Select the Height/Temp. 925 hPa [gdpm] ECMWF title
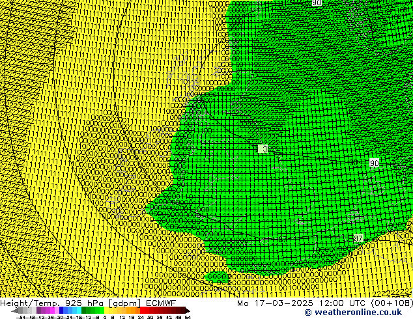 tap(88, 303)
